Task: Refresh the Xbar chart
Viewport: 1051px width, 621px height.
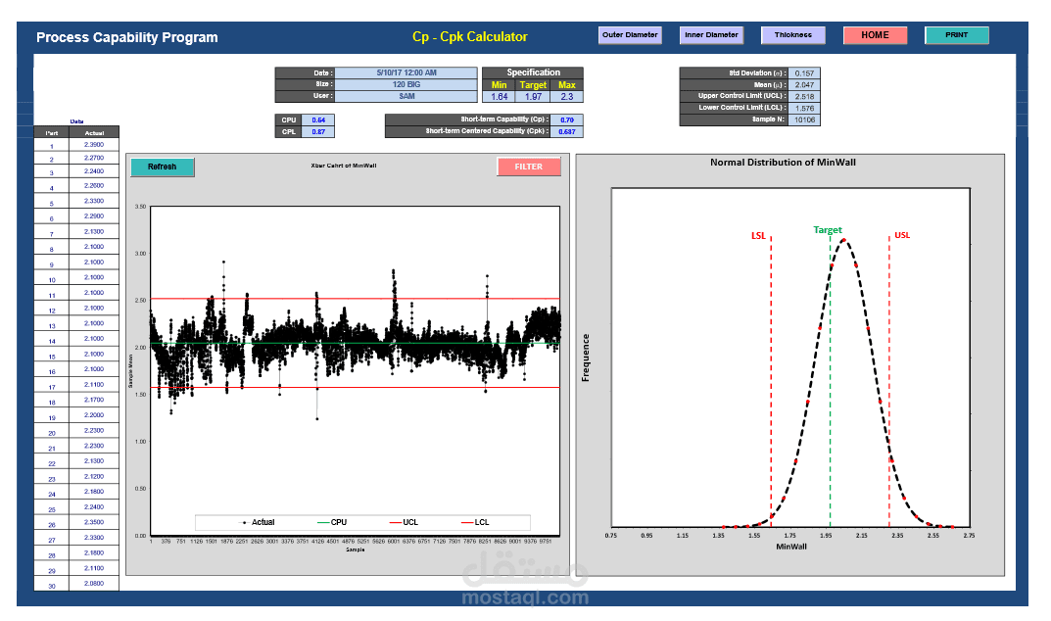Action: (163, 167)
